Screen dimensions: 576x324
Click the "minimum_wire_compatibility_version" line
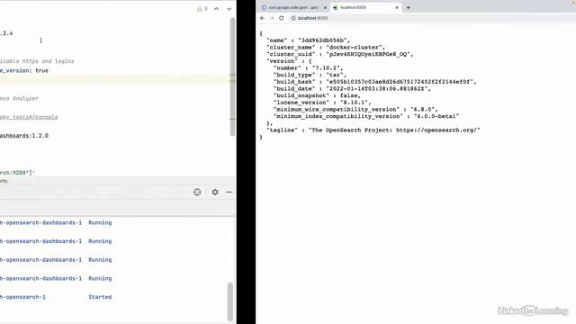pos(355,110)
